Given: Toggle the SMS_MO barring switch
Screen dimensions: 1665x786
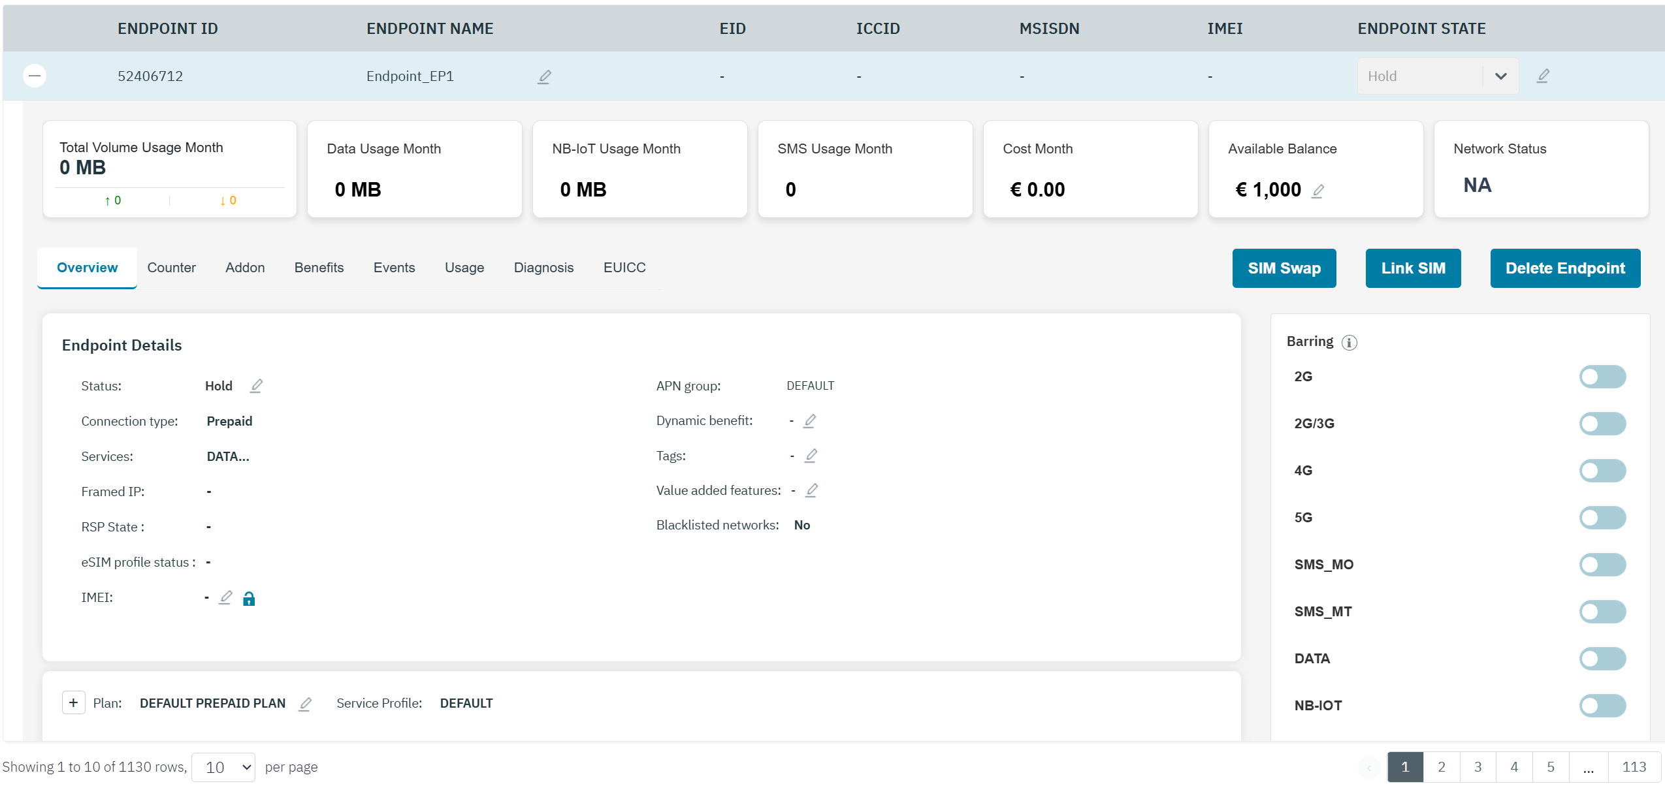Looking at the screenshot, I should tap(1602, 565).
